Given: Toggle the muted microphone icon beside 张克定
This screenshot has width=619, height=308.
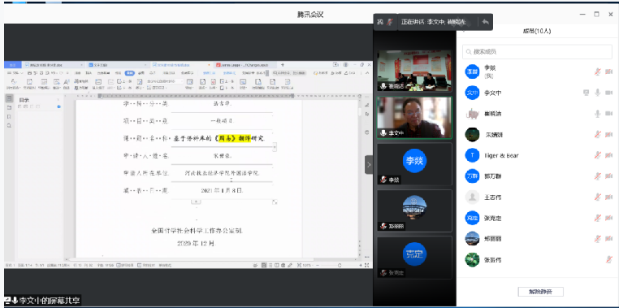Looking at the screenshot, I should (x=598, y=218).
